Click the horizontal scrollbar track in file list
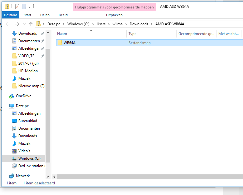Image resolution: width=243 pixels, height=195 pixels. click(x=150, y=177)
